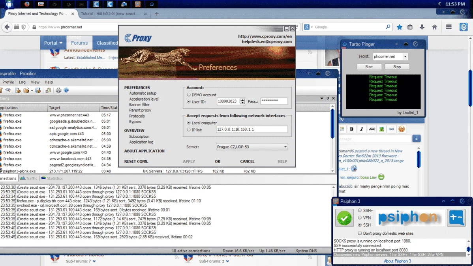Click the User ID spinner arrows
Screen dimensions: 473x266
point(242,101)
